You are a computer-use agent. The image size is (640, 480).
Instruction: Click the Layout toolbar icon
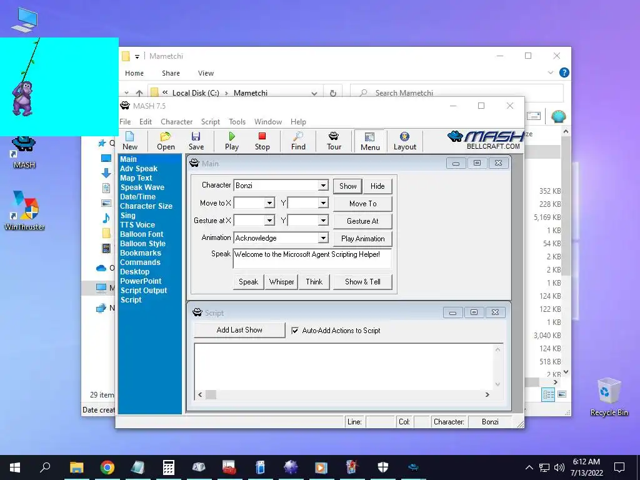[x=404, y=141]
